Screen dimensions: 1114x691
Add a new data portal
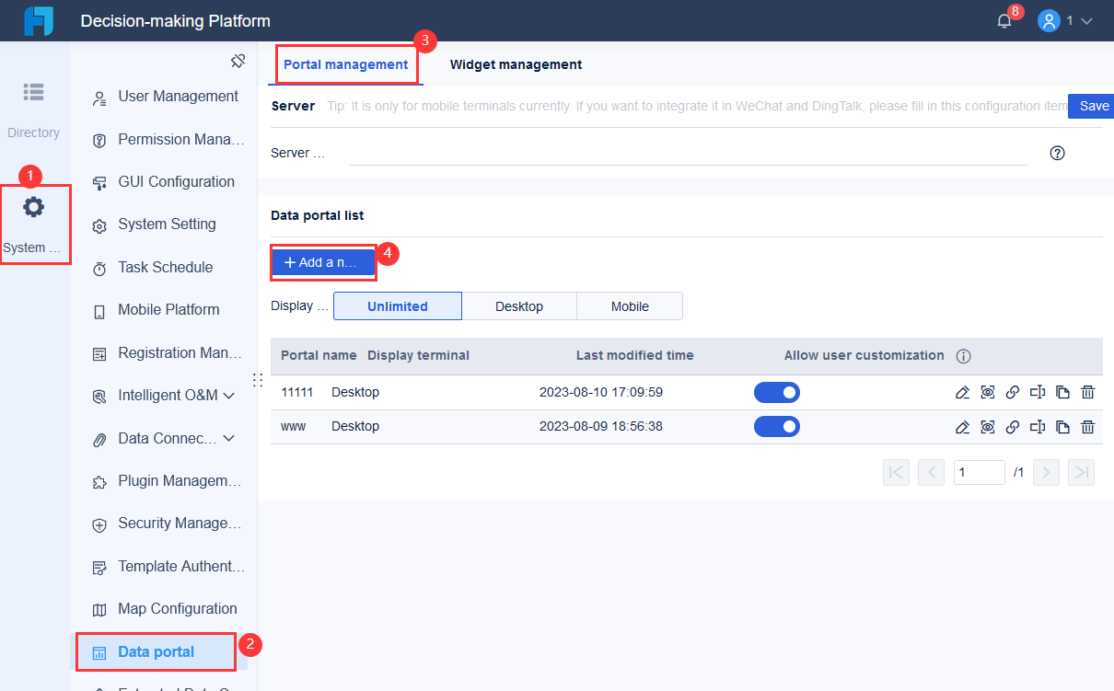point(323,262)
